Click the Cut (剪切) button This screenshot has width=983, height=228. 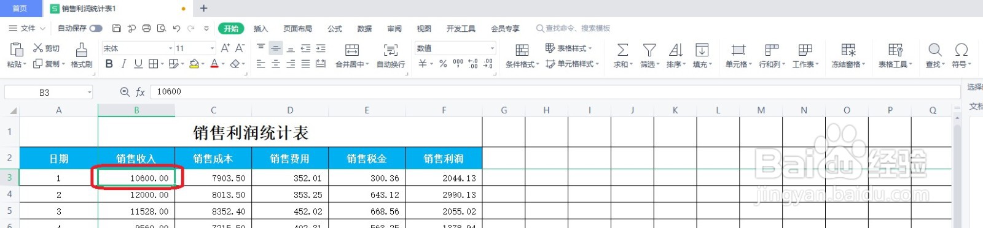47,48
